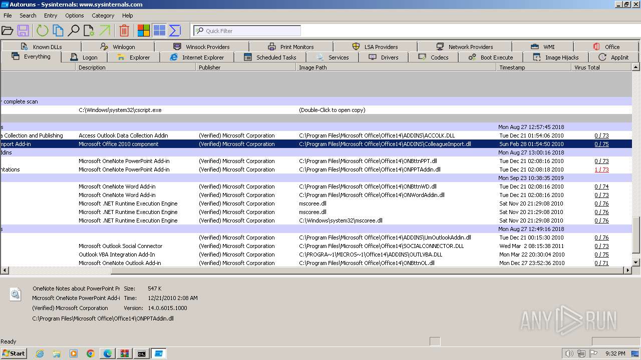Open the Options menu
641x360 pixels.
pos(75,15)
